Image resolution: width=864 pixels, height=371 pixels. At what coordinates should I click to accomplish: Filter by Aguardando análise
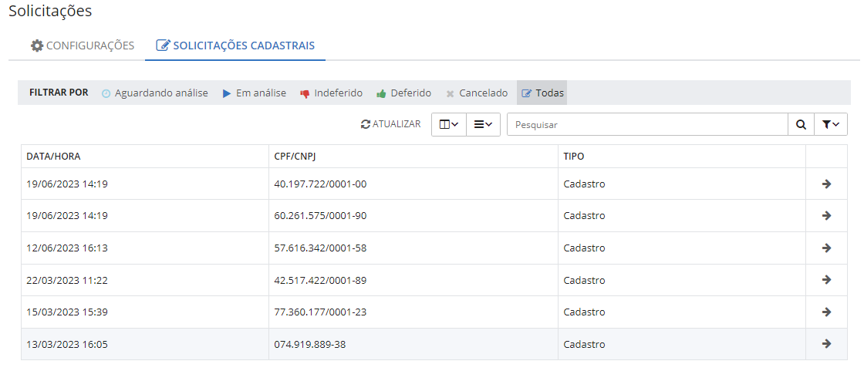tap(155, 93)
